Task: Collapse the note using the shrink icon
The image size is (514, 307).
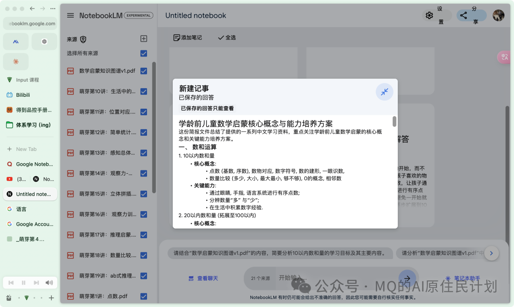Action: point(385,92)
